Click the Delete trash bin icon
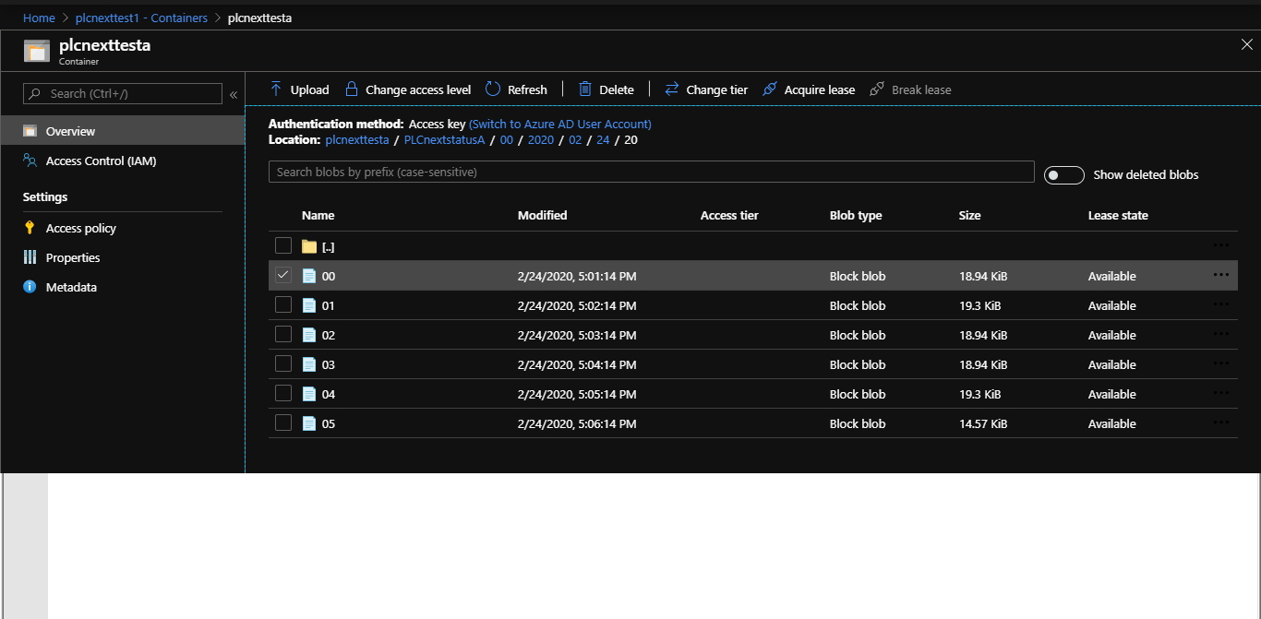This screenshot has height=619, width=1261. pos(584,89)
